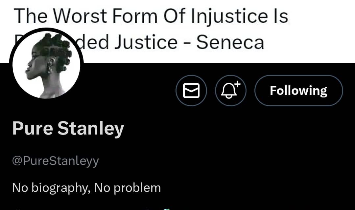355x210 pixels.
Task: Click the word "biography" in the bio
Action: pyautogui.click(x=61, y=188)
